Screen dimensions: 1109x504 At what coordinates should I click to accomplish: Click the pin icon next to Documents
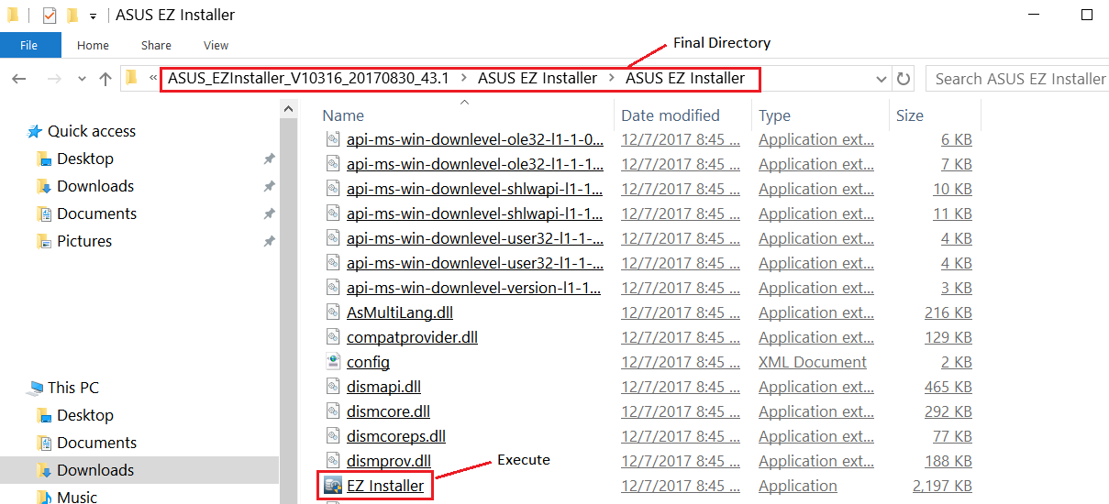pyautogui.click(x=269, y=214)
